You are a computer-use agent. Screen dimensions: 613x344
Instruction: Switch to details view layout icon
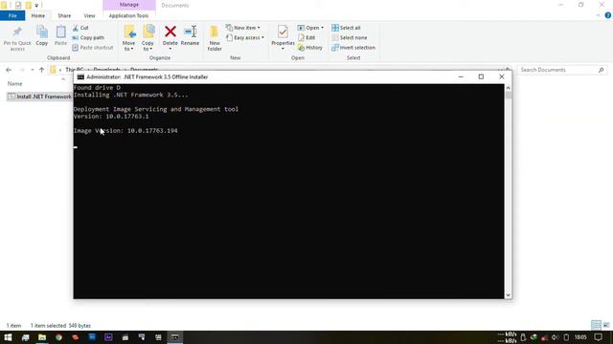click(596, 325)
